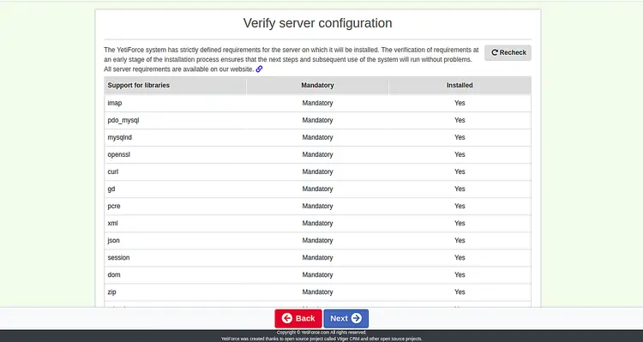643x342 pixels.
Task: Click the Installed 'Yes' value for openssl
Action: point(460,154)
